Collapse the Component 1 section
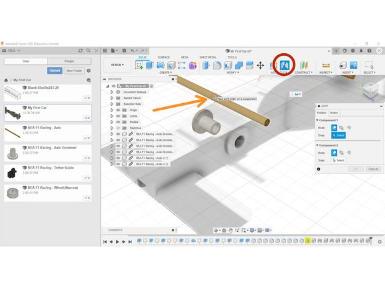385x288 pixels. pyautogui.click(x=317, y=120)
